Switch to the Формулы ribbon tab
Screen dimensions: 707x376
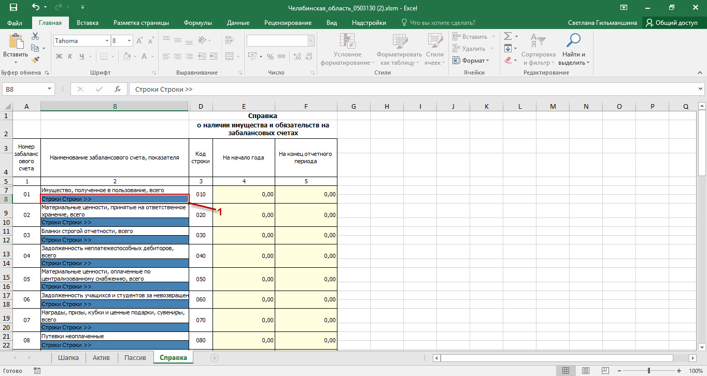[198, 23]
